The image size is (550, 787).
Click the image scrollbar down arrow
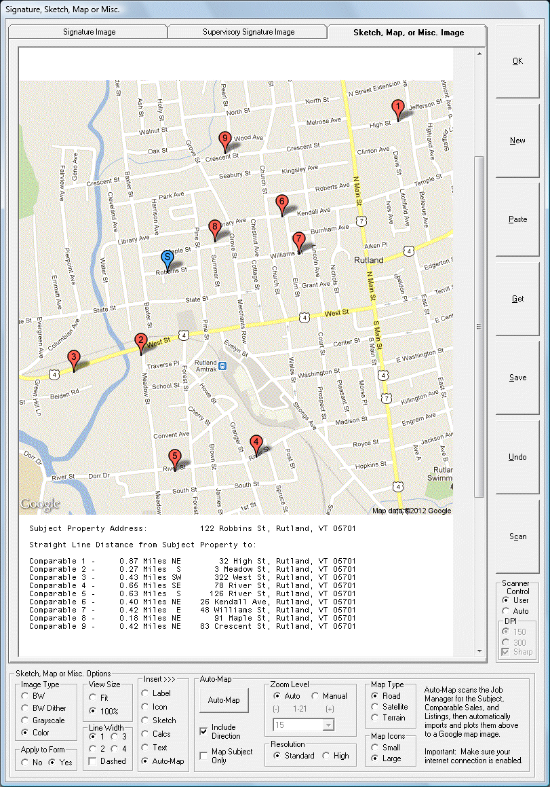pyautogui.click(x=479, y=651)
